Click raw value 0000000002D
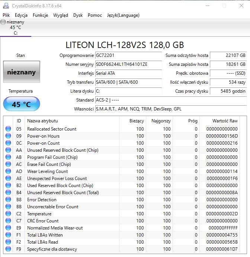The height and width of the screenshot is (257, 250). 222,214
